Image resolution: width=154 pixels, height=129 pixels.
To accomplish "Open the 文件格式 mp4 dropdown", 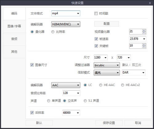I will click(66, 13).
